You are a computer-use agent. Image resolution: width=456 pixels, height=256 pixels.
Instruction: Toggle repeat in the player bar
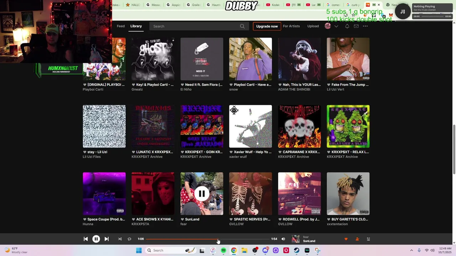point(129,239)
